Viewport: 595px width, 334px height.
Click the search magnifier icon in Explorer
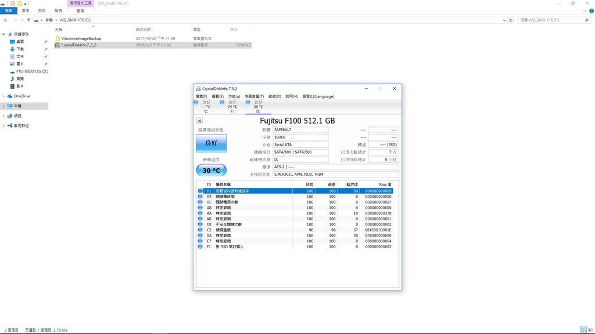[x=587, y=20]
